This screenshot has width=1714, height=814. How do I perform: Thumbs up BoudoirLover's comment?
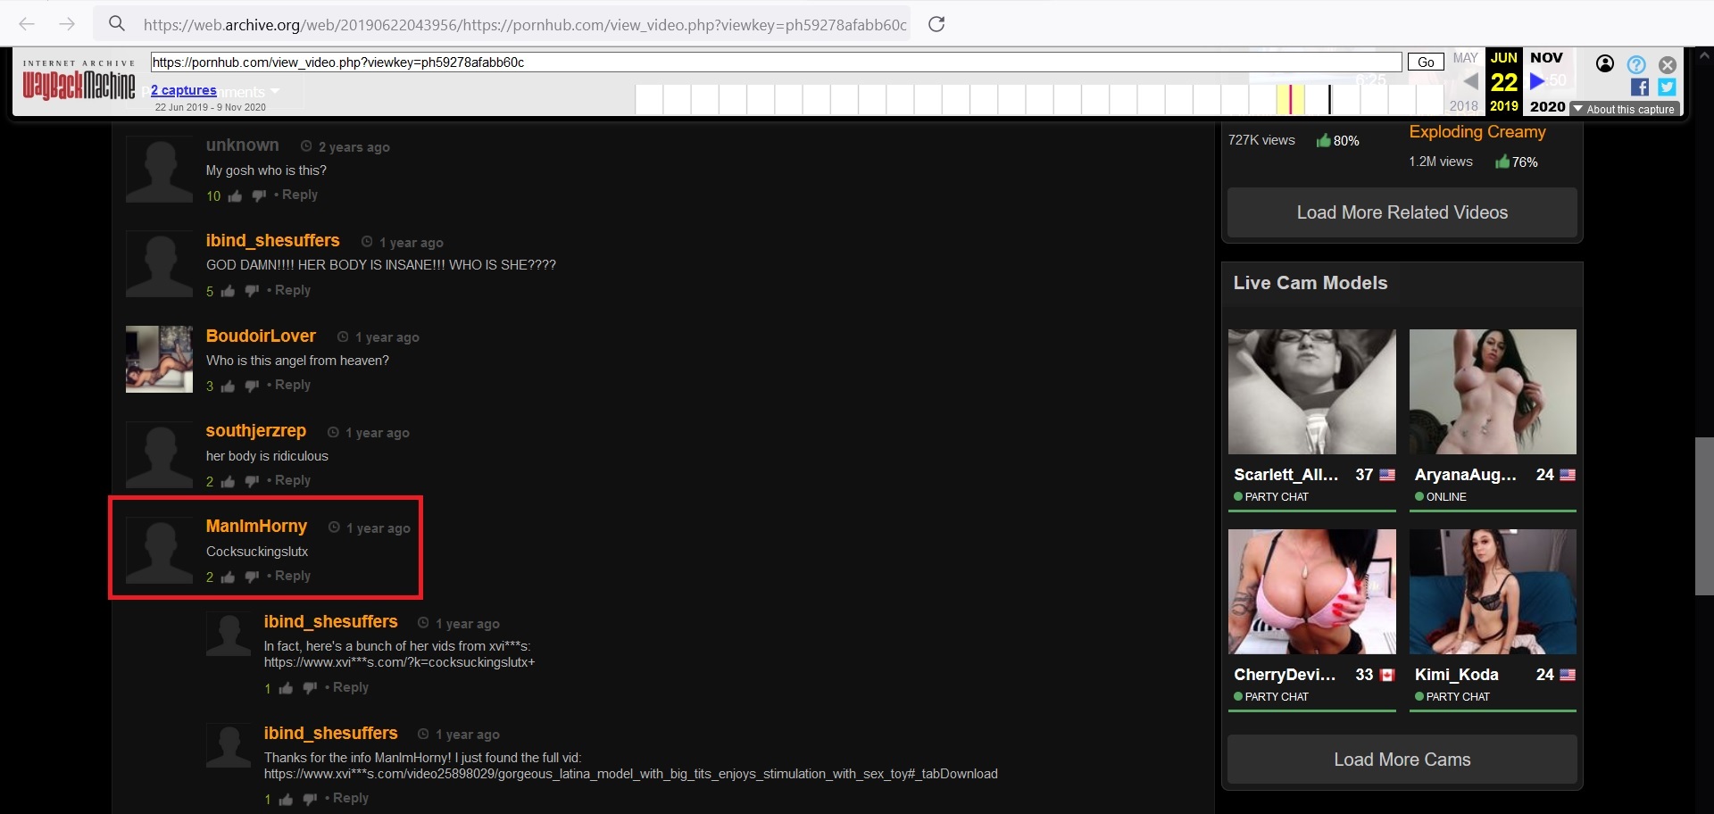coord(228,386)
